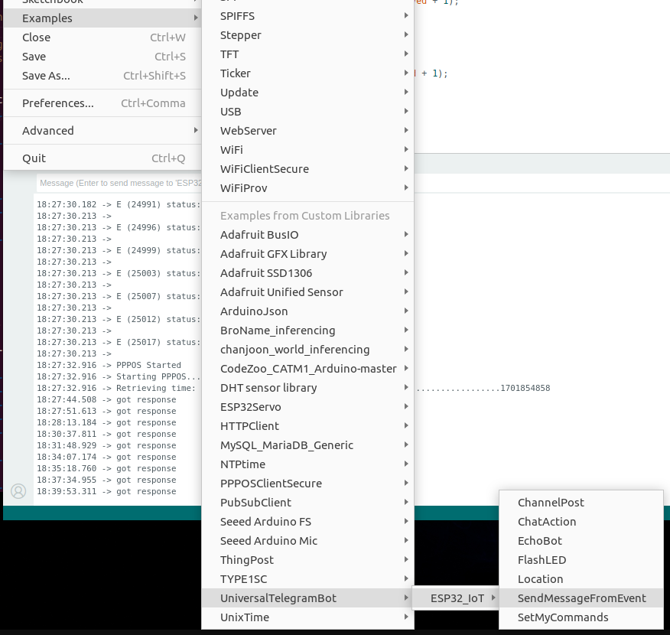The width and height of the screenshot is (670, 635).
Task: Open CodeZoo_CATM1_Arduino-master examples
Action: pos(307,369)
